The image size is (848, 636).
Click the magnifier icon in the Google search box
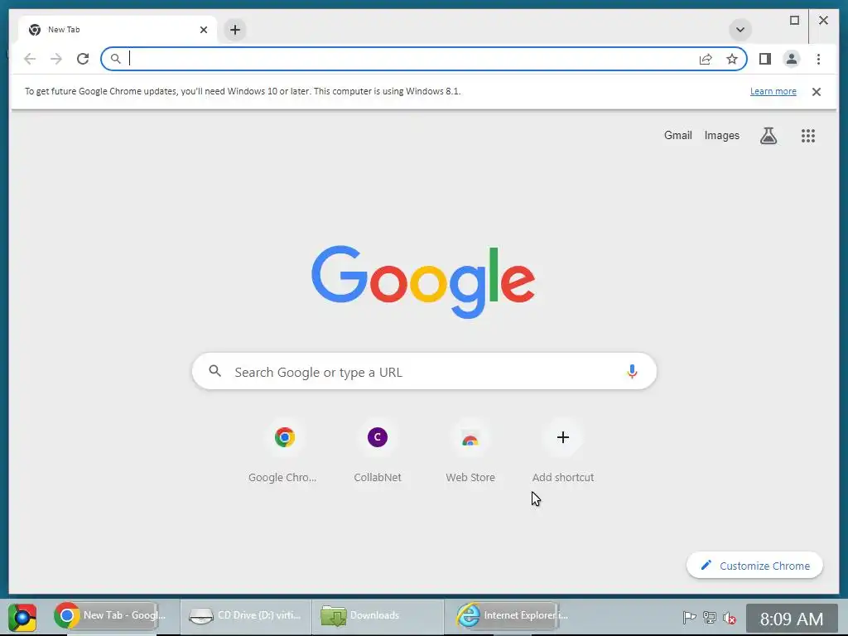pyautogui.click(x=214, y=371)
